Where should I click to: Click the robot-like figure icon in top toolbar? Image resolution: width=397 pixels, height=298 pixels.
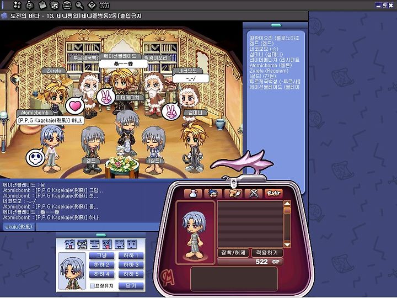30,5
